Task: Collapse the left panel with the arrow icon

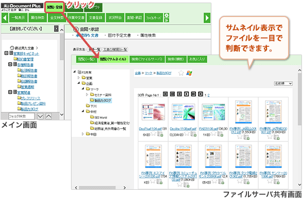Action: pos(56,29)
